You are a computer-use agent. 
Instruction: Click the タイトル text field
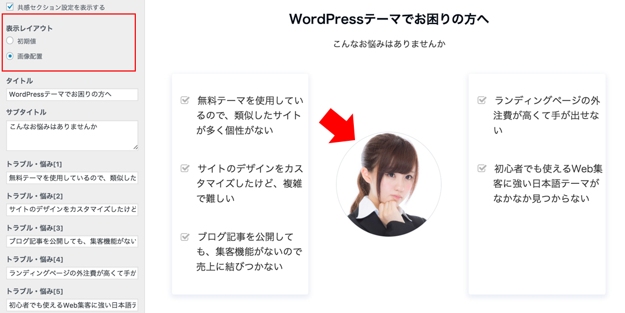coord(72,94)
